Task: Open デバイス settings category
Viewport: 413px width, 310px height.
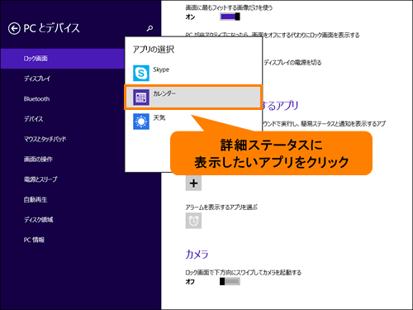Action: coord(33,119)
